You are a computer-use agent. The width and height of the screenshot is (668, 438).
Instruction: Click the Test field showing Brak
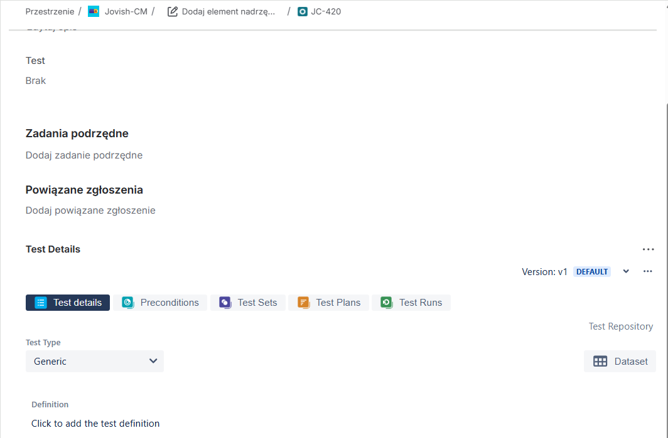point(36,81)
